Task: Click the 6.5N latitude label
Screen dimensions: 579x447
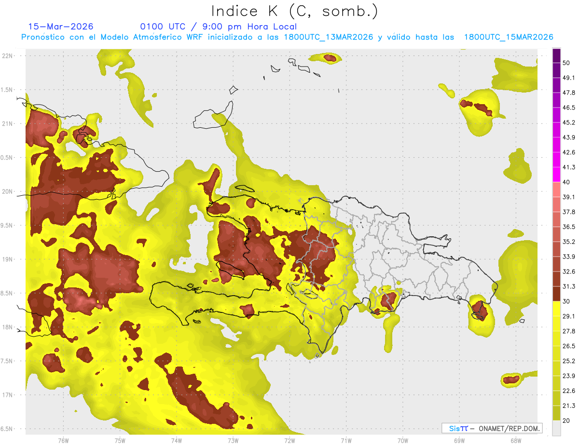Action: click(x=7, y=429)
